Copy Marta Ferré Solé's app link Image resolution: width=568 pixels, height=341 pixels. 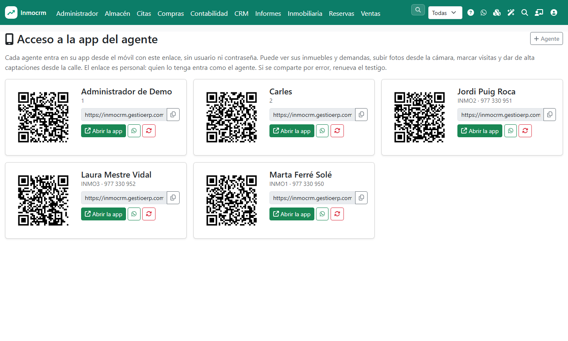coord(361,198)
